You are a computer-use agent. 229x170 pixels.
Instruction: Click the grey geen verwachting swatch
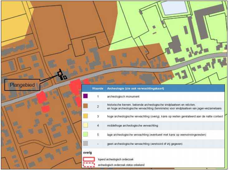(85, 143)
